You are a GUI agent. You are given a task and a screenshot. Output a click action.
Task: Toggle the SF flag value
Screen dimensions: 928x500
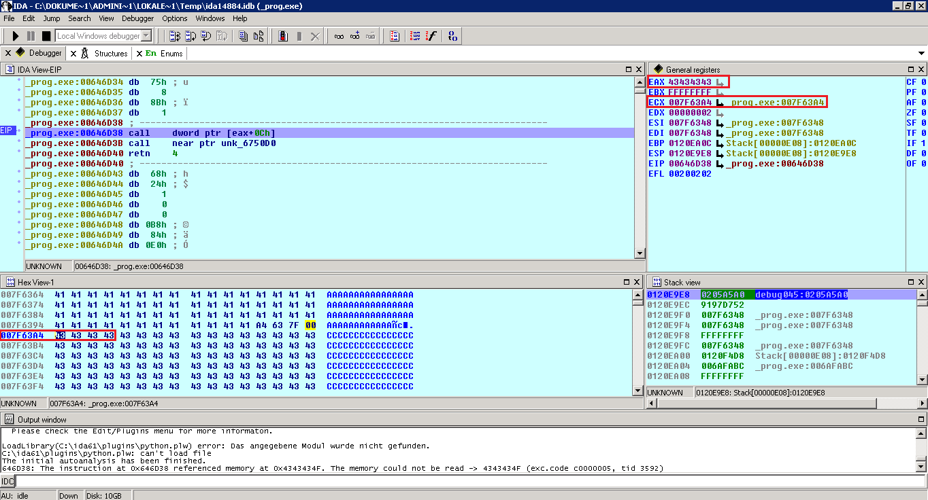pos(923,123)
